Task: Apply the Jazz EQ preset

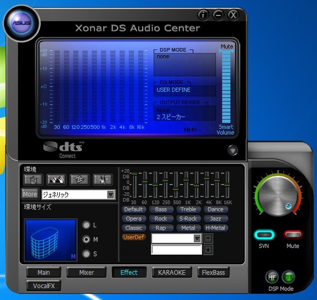Action: pyautogui.click(x=216, y=219)
